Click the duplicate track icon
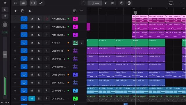This screenshot has height=105, width=186. click(x=23, y=11)
